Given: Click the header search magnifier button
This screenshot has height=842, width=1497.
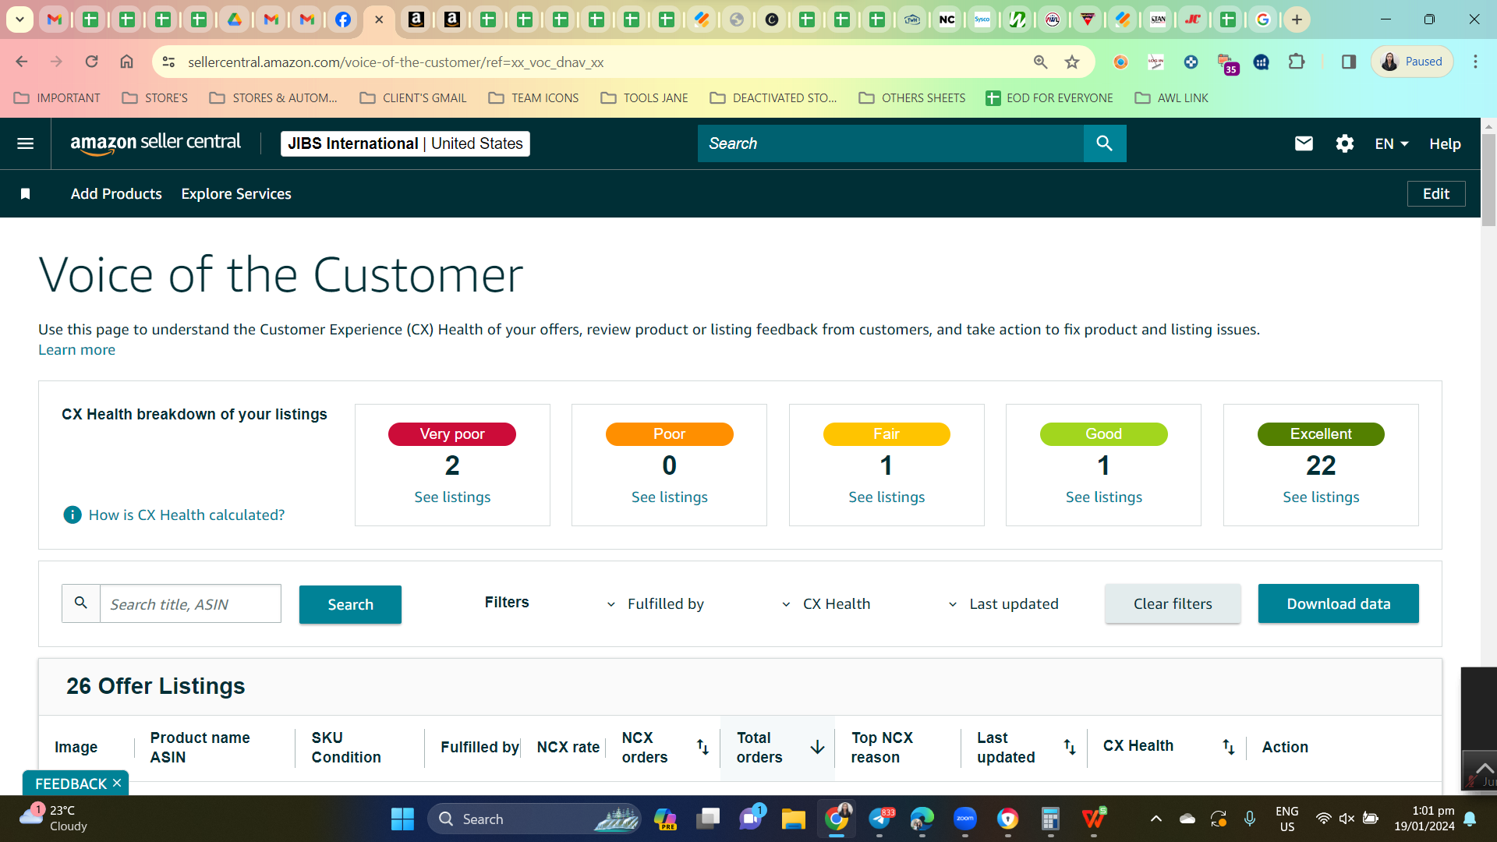Looking at the screenshot, I should 1104,143.
